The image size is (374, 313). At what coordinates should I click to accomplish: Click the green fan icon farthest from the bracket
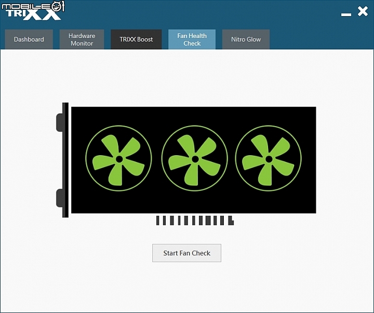pyautogui.click(x=269, y=158)
